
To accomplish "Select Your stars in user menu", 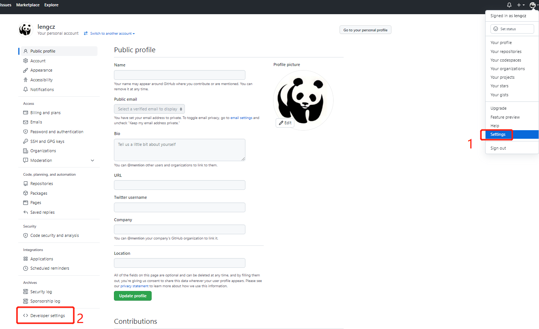I will 499,86.
